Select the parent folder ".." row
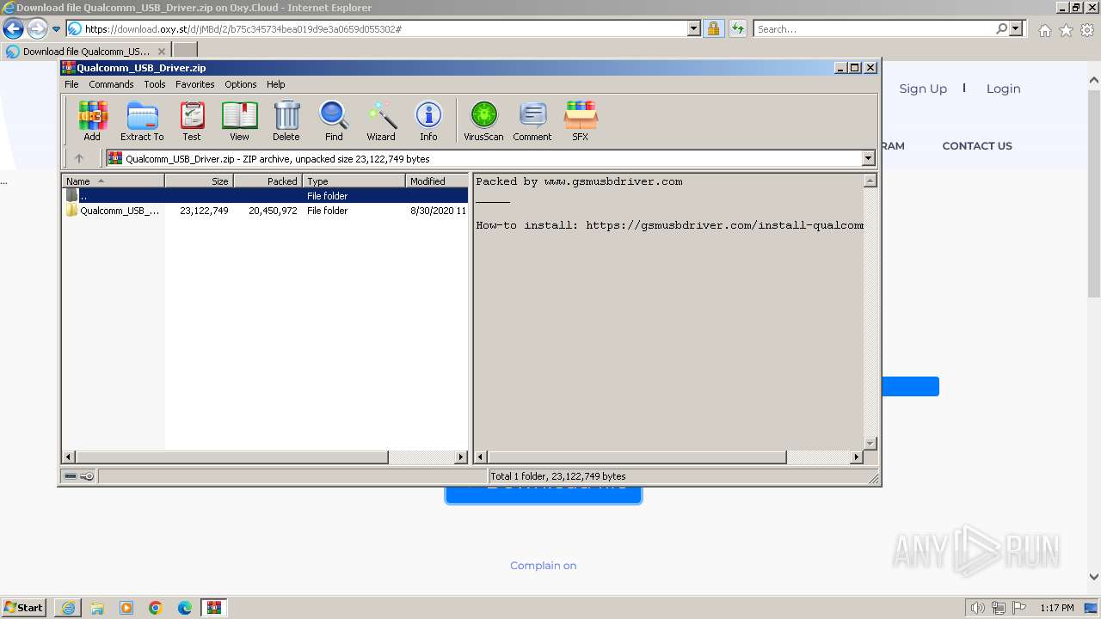Image resolution: width=1101 pixels, height=619 pixels. coord(265,196)
